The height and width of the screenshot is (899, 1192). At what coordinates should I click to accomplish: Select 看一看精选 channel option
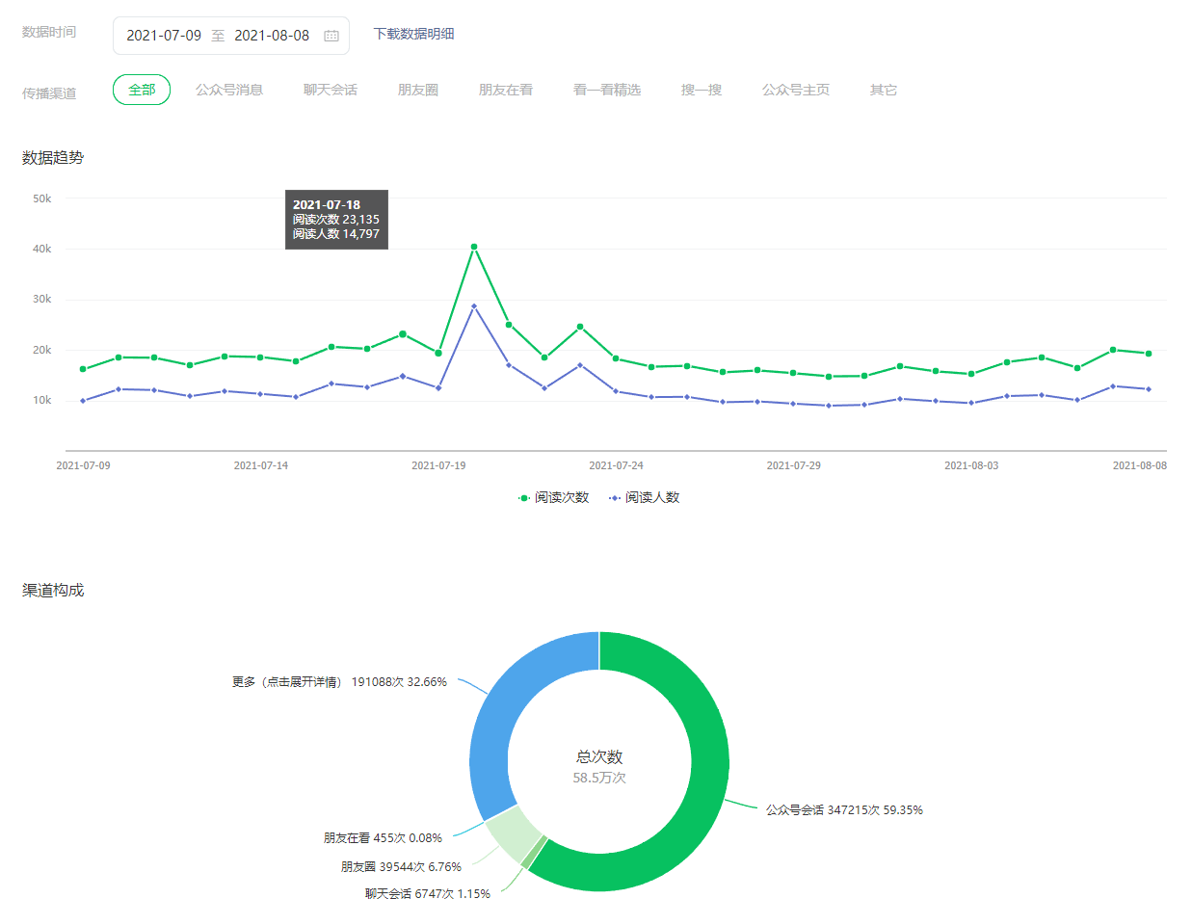coord(607,90)
